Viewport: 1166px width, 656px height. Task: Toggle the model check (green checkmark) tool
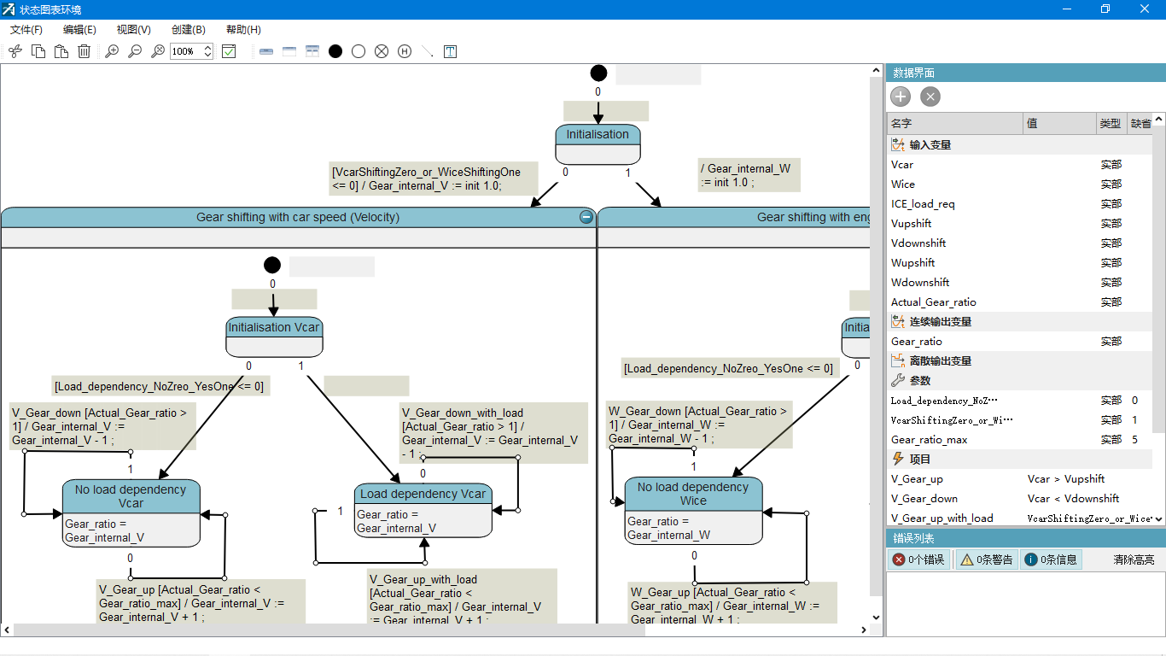(227, 51)
